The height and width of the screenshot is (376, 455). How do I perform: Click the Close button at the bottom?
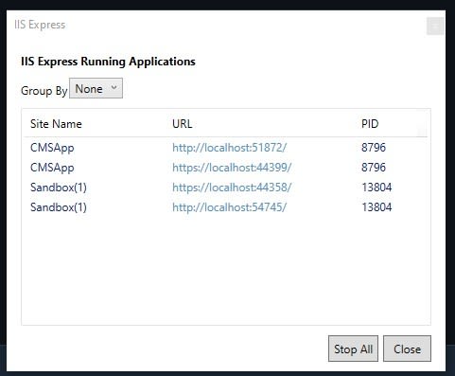[x=407, y=349]
